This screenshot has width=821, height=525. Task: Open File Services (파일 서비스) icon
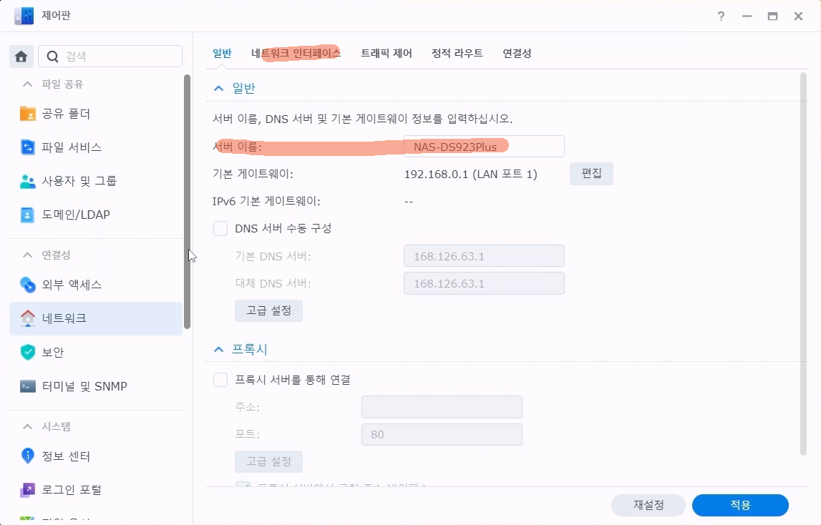point(28,147)
